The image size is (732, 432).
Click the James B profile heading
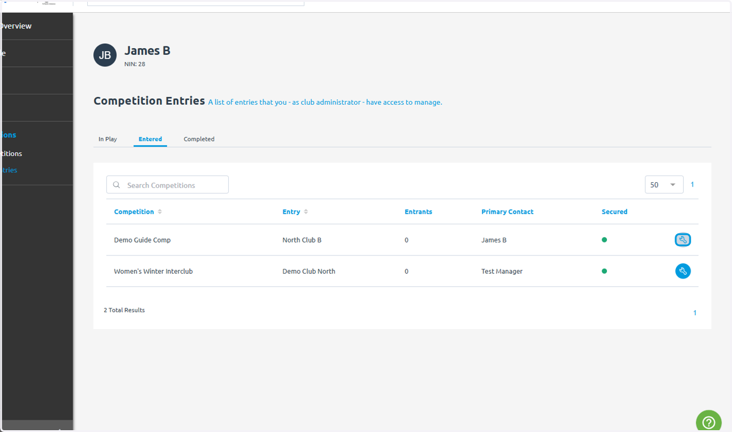click(x=148, y=51)
